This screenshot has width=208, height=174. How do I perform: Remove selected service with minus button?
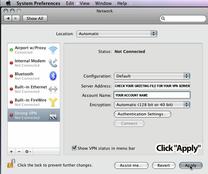pyautogui.click(x=19, y=151)
